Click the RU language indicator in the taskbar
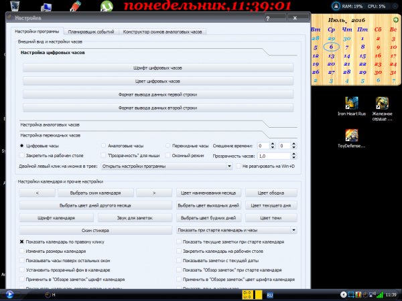 (270, 295)
